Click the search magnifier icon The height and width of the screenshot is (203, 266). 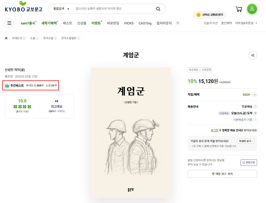[x=158, y=9]
